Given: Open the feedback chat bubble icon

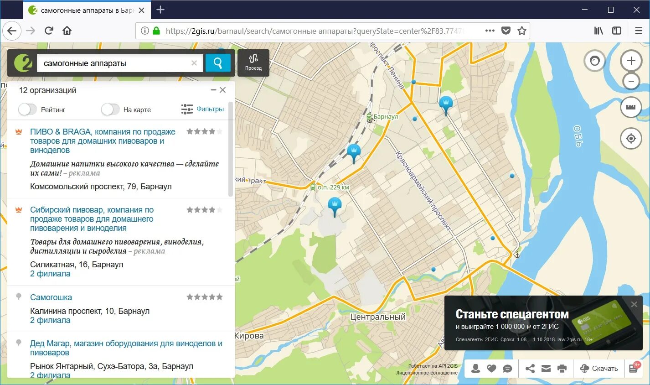Looking at the screenshot, I should click(507, 369).
